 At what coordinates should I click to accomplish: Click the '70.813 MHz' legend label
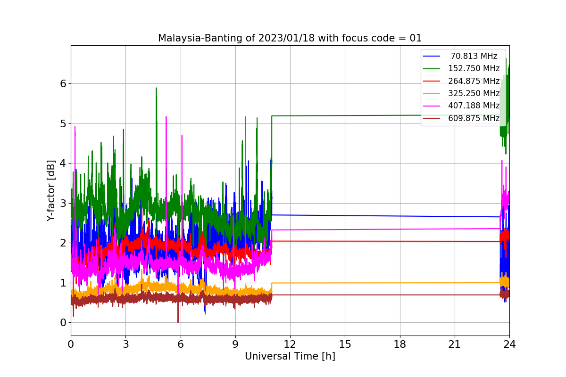click(x=474, y=56)
